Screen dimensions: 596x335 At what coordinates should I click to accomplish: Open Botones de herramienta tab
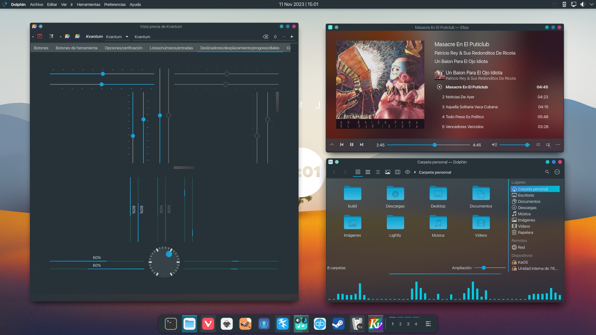pyautogui.click(x=76, y=48)
